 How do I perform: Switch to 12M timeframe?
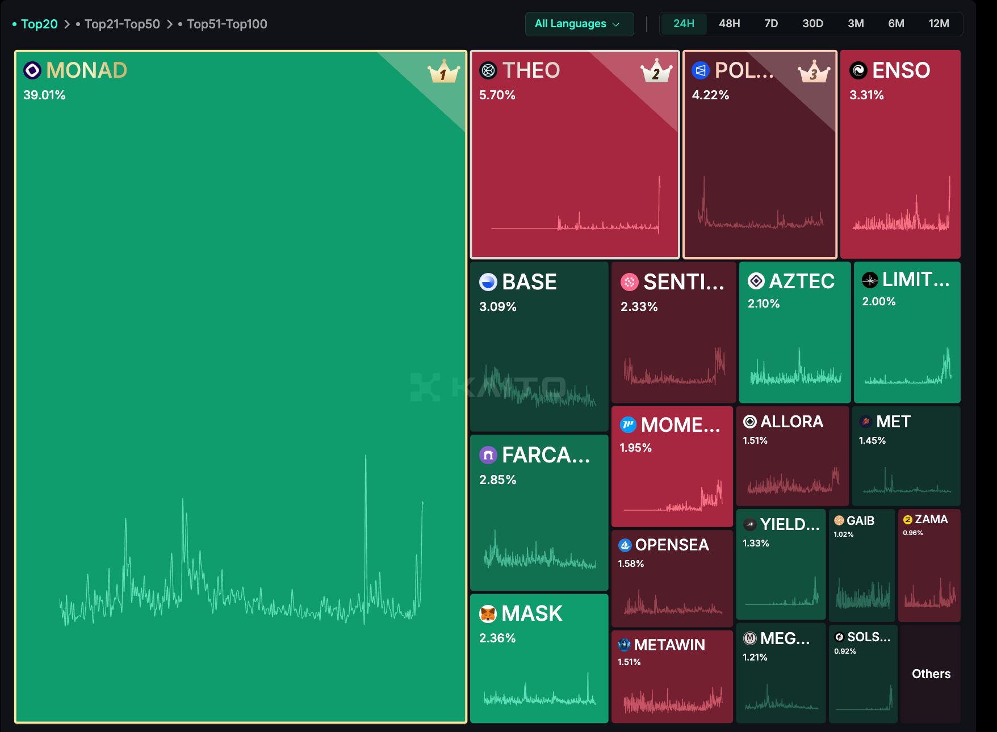(939, 24)
